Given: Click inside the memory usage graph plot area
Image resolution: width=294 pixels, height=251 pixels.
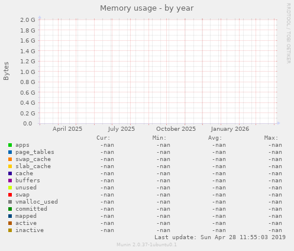Looking at the screenshot, I should 158,72.
